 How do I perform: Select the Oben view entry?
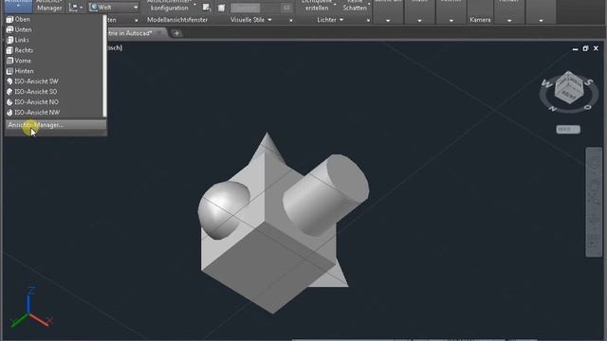pos(54,19)
